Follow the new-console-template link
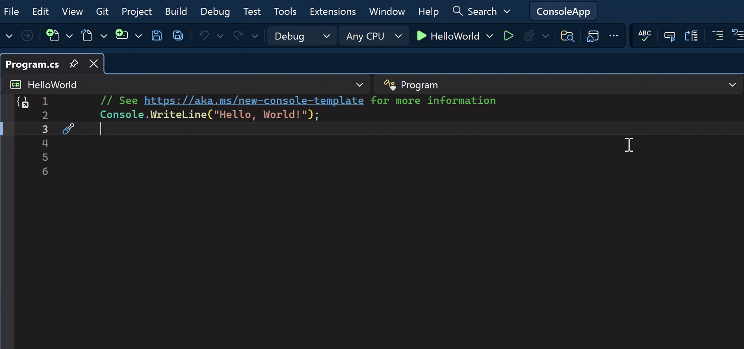 [x=254, y=100]
